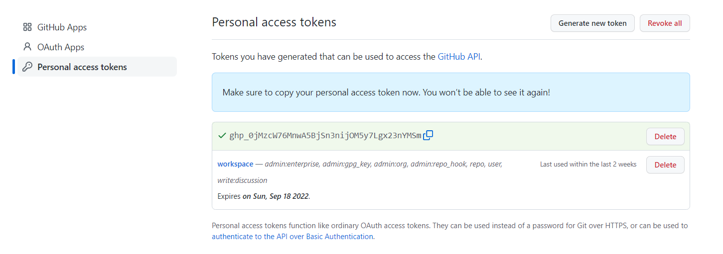The height and width of the screenshot is (254, 723).
Task: Click the blue copy-token notice banner
Action: 451,92
